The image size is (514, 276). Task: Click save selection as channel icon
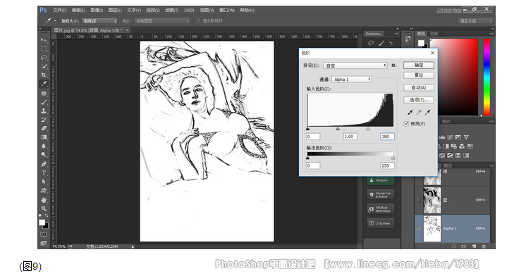point(463,246)
